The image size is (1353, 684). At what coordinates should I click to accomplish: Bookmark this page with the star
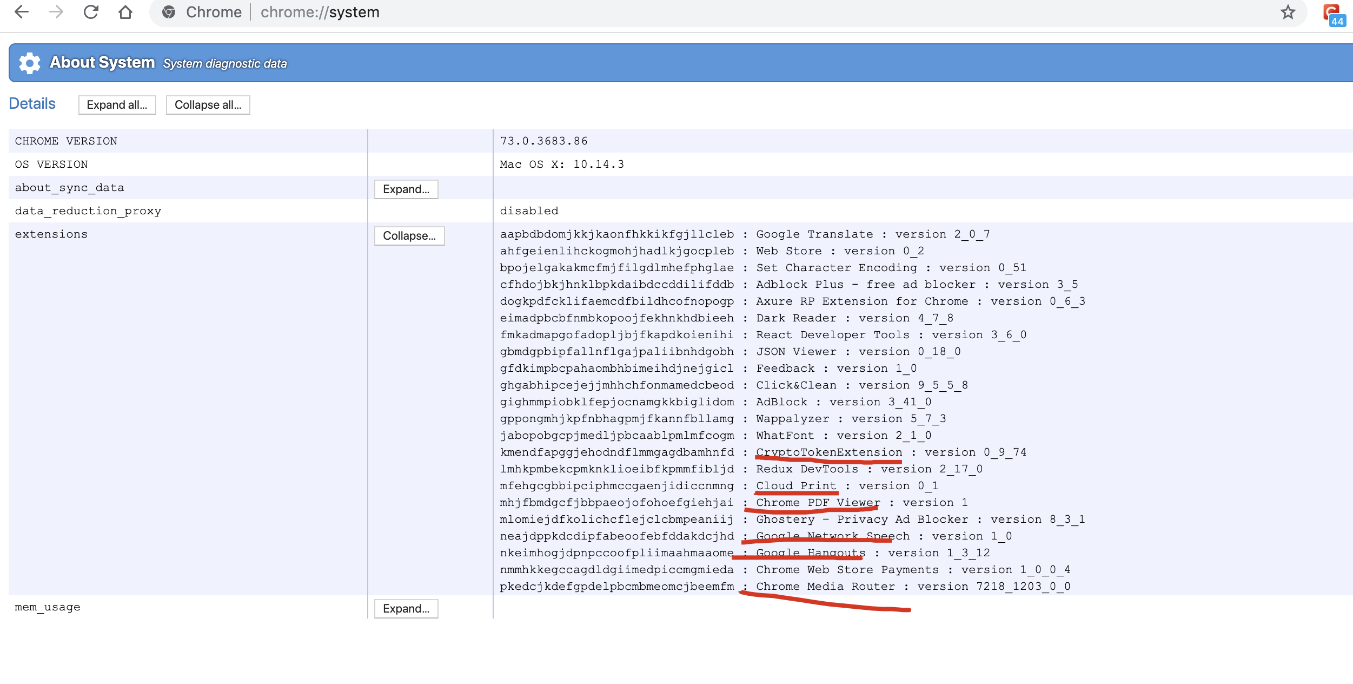click(1288, 12)
